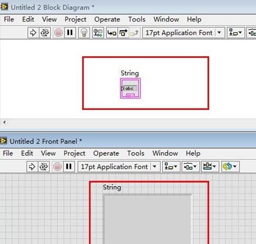The height and width of the screenshot is (244, 256).
Task: Open Edit menu in Block Diagram window
Action: (x=28, y=19)
